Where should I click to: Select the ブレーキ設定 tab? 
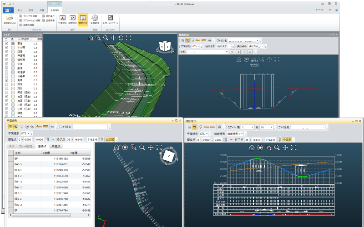point(25,146)
